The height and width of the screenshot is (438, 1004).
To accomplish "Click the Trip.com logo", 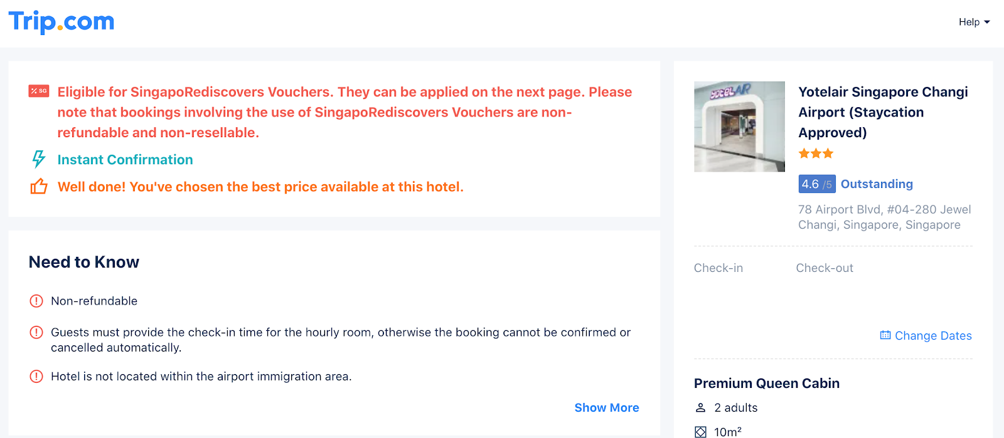I will pos(61,22).
